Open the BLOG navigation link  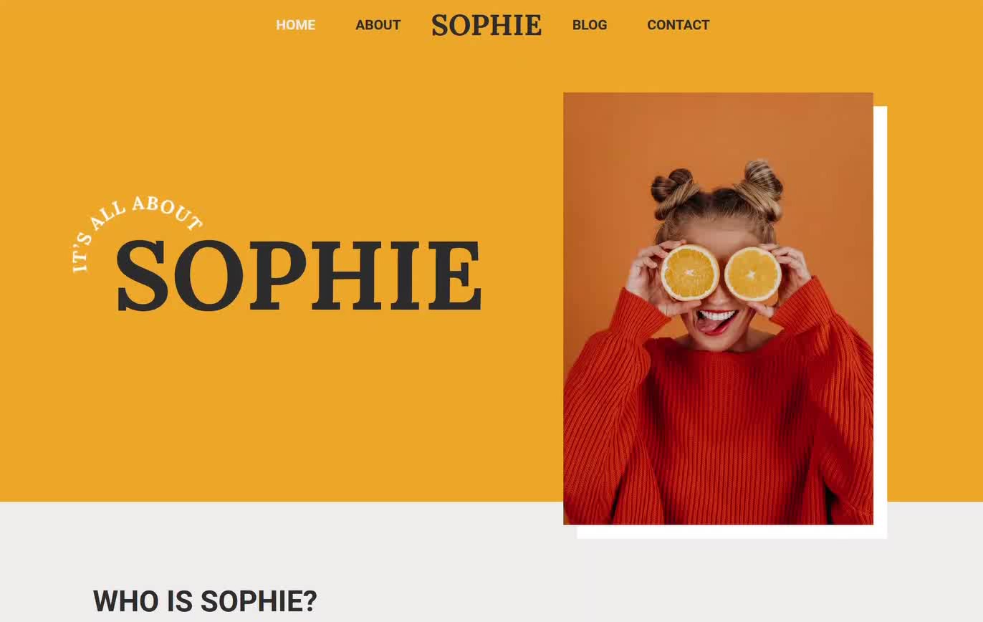[589, 25]
